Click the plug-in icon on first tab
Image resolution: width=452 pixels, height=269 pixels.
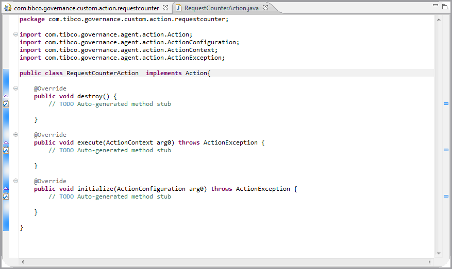[x=8, y=8]
